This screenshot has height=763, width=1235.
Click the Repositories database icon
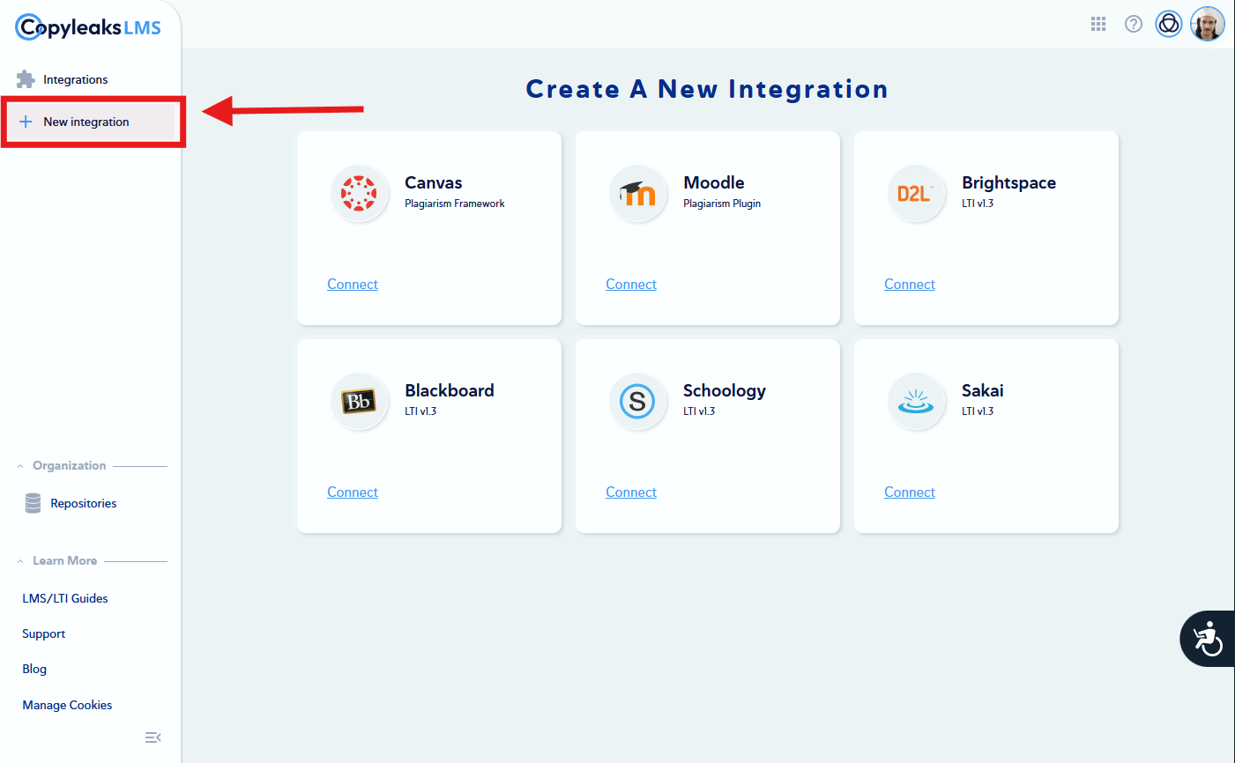pyautogui.click(x=33, y=503)
